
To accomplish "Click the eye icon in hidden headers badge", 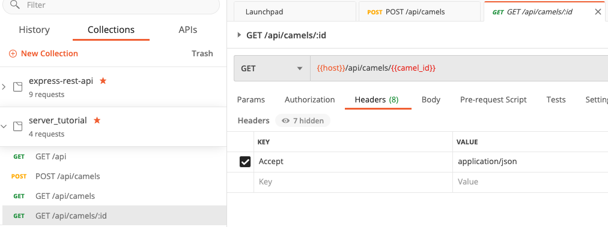I will 286,120.
